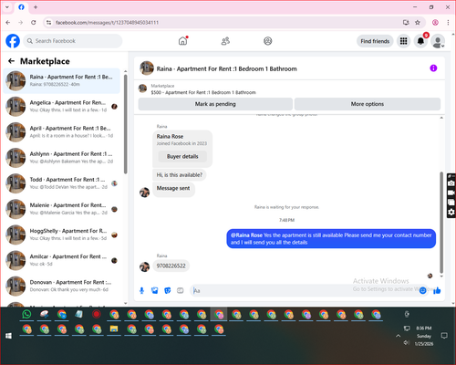Click Mark as pending button

(x=215, y=104)
